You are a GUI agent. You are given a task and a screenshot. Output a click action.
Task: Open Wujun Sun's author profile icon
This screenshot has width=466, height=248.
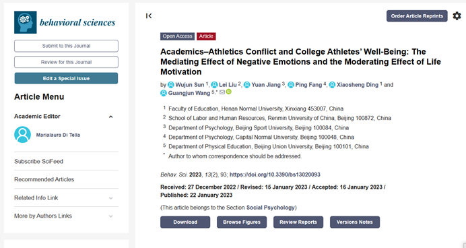(171, 85)
